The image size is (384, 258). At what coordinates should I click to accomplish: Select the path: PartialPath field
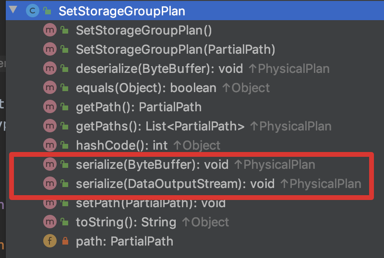click(124, 241)
